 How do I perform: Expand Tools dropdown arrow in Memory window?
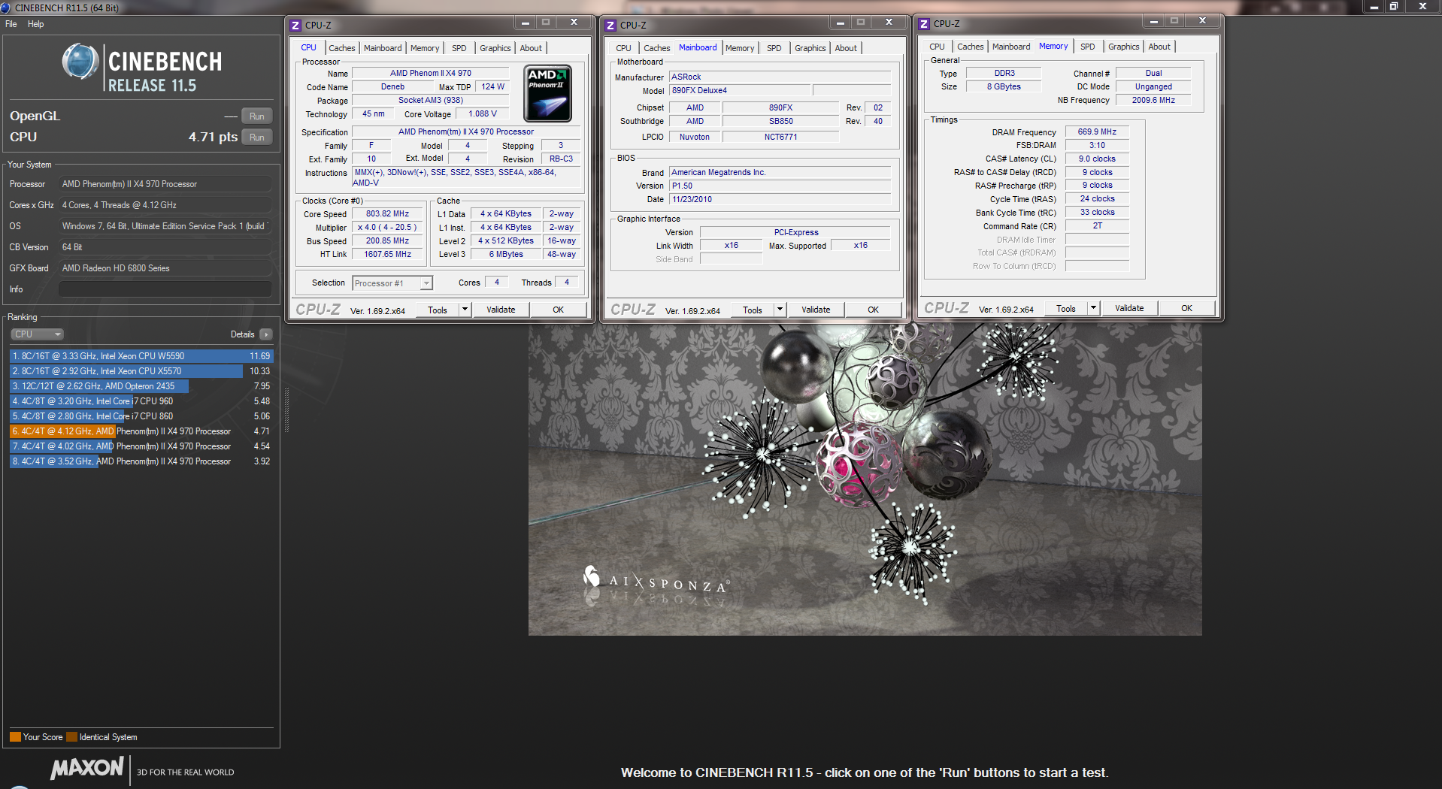pyautogui.click(x=1093, y=308)
